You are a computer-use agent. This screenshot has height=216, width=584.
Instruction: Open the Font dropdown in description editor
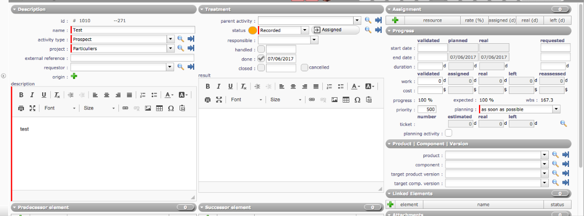[59, 108]
